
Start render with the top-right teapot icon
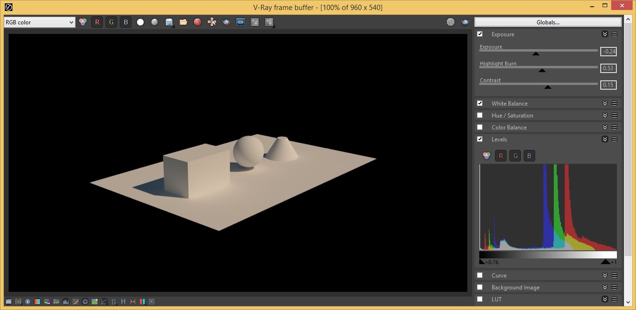click(x=465, y=22)
